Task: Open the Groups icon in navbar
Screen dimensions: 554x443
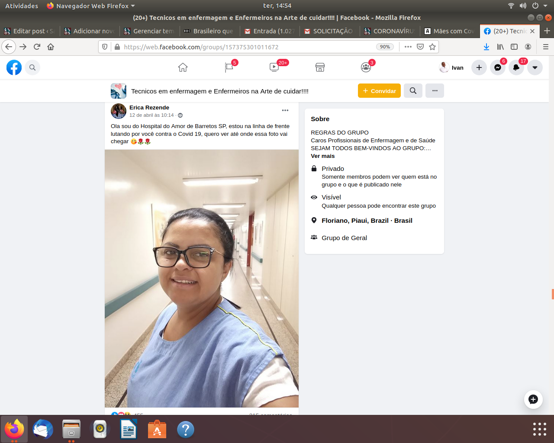Action: (366, 67)
